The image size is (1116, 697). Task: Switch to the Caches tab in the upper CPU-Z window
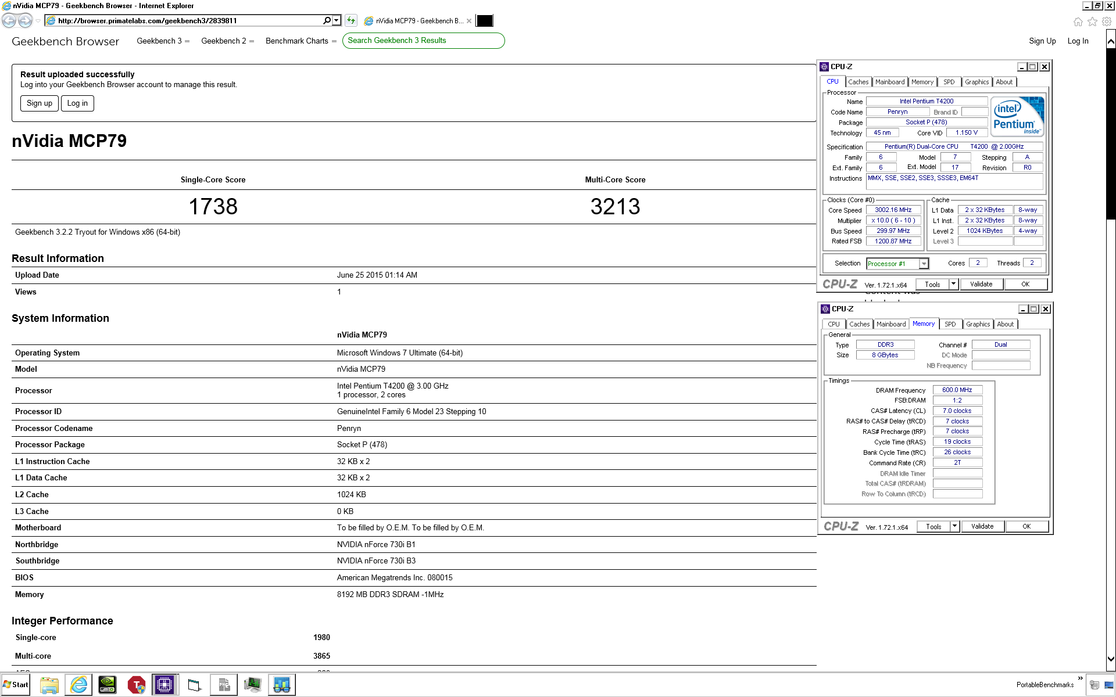(858, 82)
